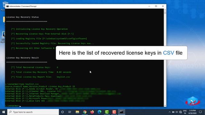Open network globe icon in tray
The height and width of the screenshot is (115, 205).
click(181, 112)
